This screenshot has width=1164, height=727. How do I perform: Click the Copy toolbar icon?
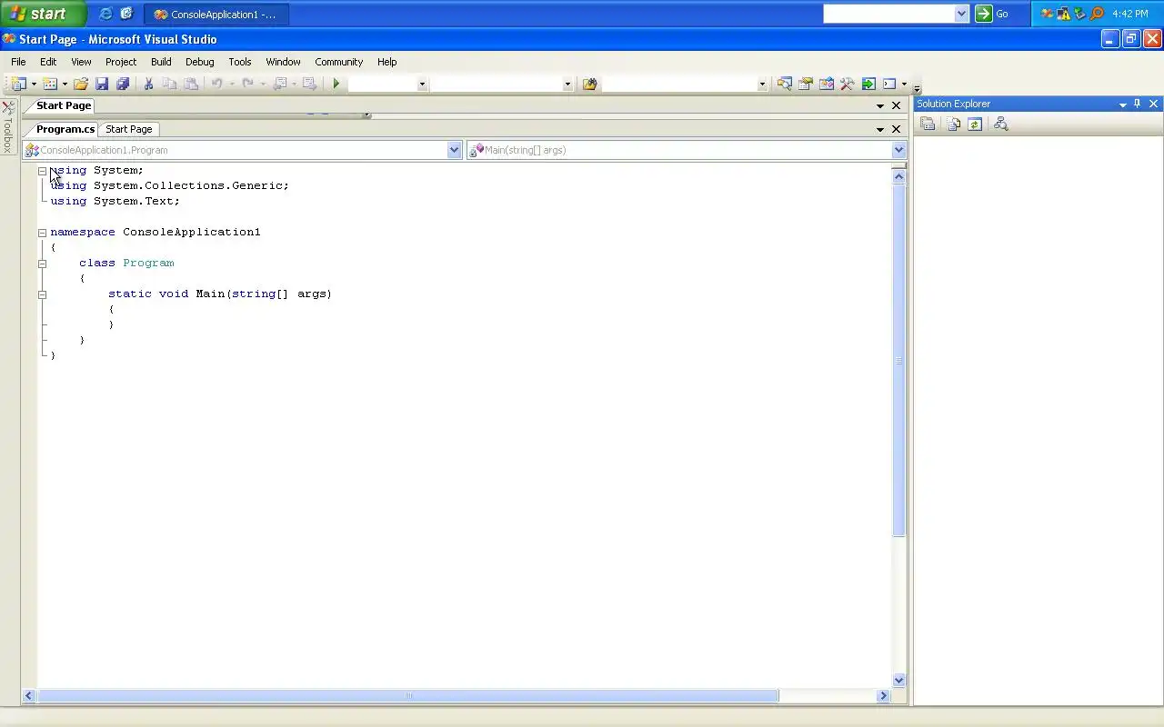[169, 84]
